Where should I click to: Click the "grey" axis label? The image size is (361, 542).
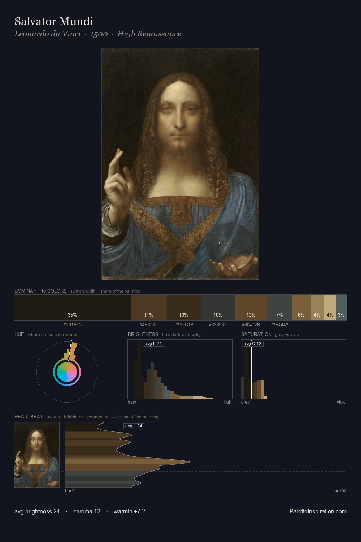[245, 402]
